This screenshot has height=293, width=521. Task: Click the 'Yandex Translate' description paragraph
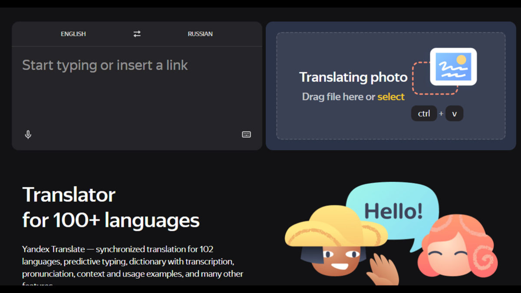tap(133, 266)
